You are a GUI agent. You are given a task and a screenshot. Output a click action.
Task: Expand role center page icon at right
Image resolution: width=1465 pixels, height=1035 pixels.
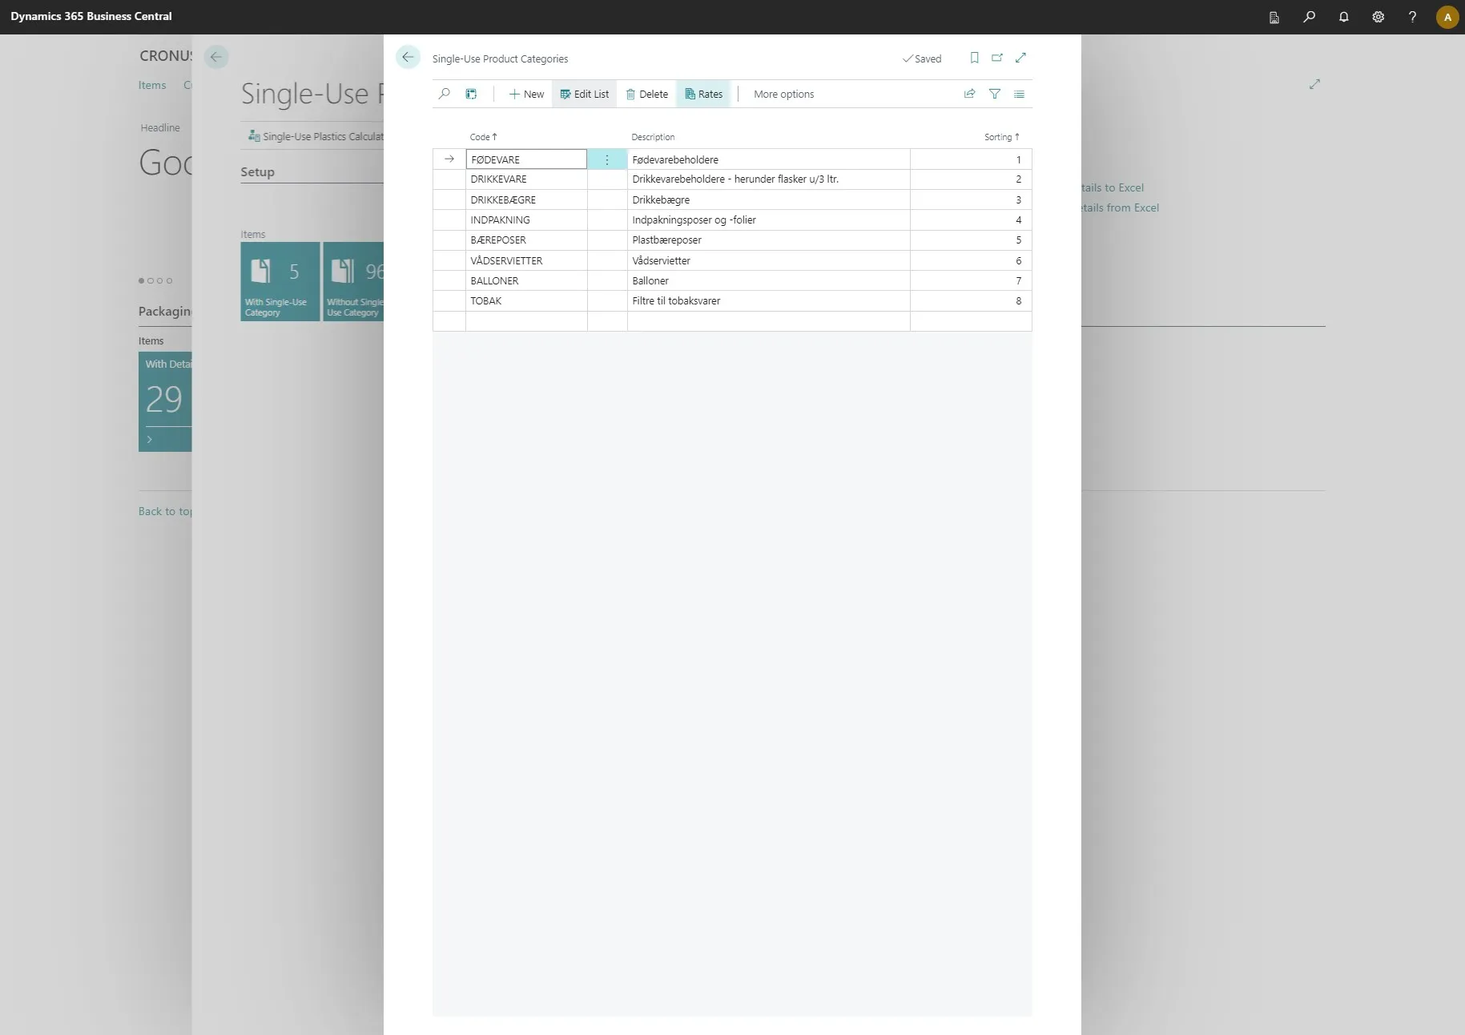point(1314,84)
